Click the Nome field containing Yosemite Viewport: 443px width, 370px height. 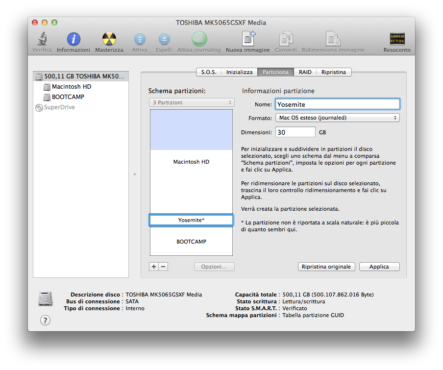[x=338, y=104]
